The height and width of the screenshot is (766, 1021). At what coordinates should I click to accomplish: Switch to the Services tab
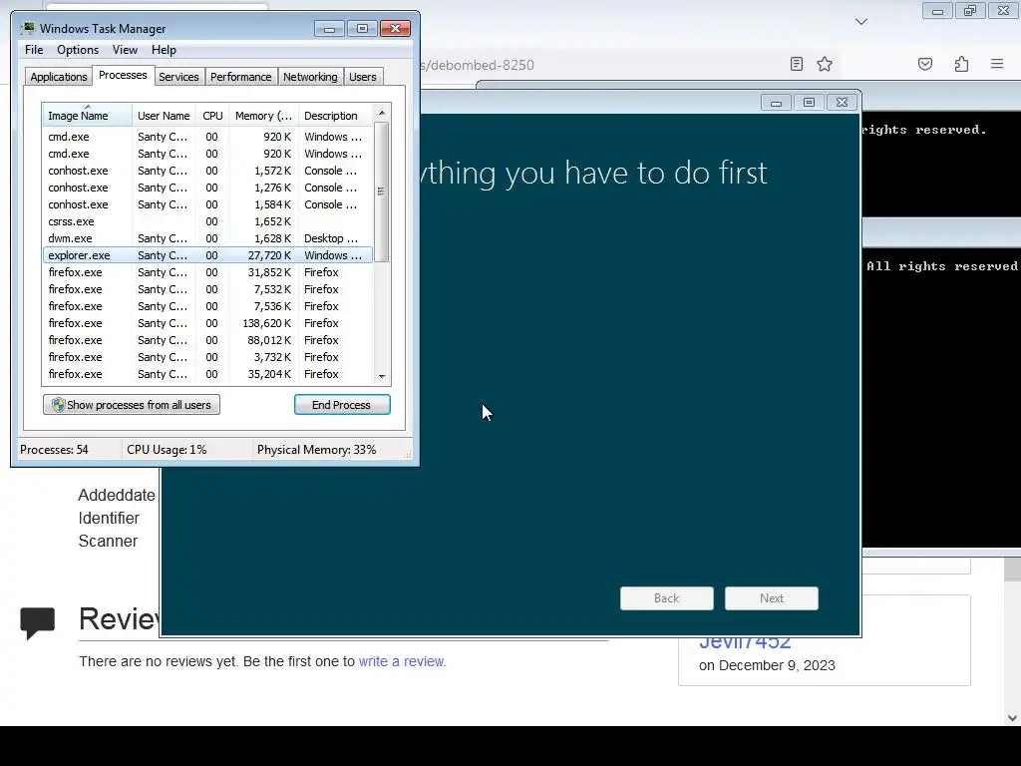click(178, 77)
